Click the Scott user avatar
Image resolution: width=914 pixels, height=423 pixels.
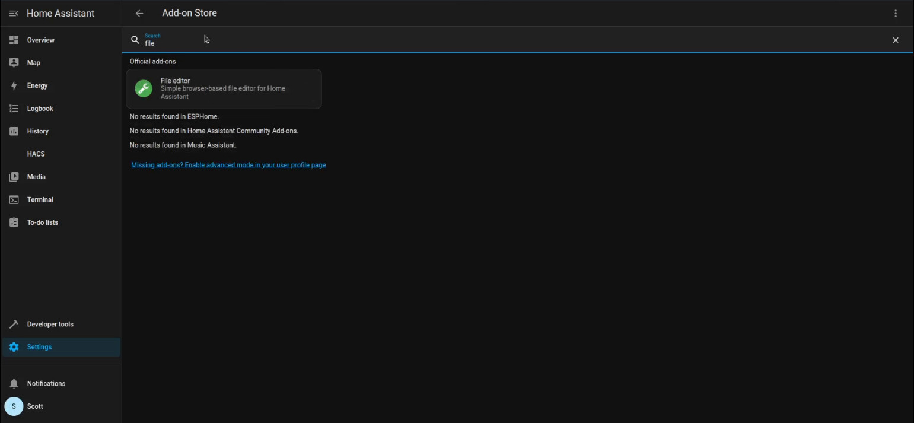(14, 406)
